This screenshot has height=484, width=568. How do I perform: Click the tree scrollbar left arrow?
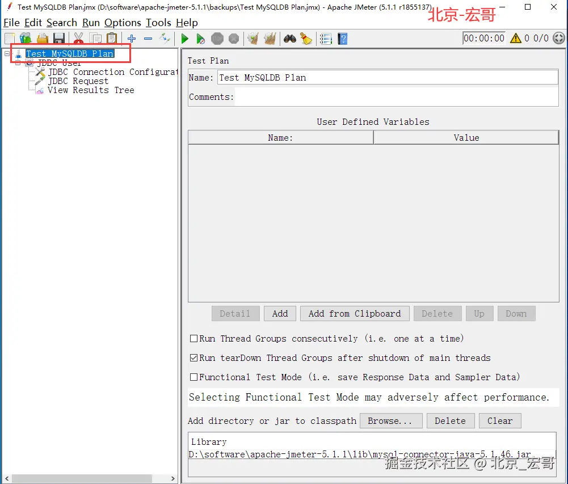point(7,478)
